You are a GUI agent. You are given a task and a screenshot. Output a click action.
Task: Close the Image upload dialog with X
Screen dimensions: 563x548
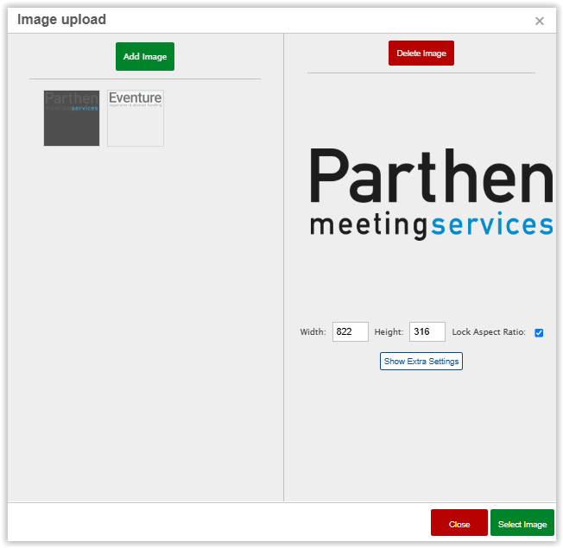[539, 22]
